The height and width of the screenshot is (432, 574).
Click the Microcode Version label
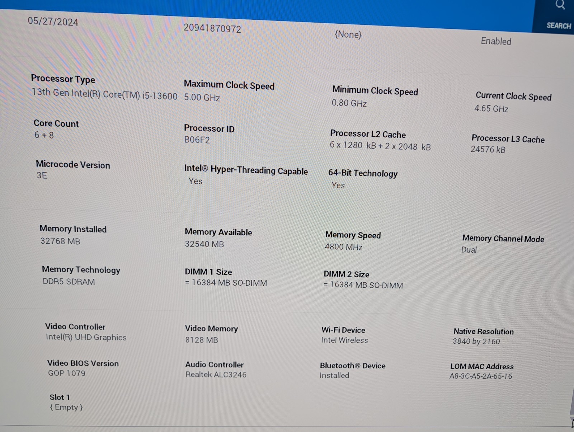(x=73, y=165)
